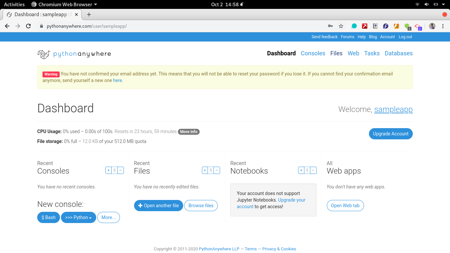The width and height of the screenshot is (450, 253).
Task: Click Open another file button
Action: click(158, 206)
